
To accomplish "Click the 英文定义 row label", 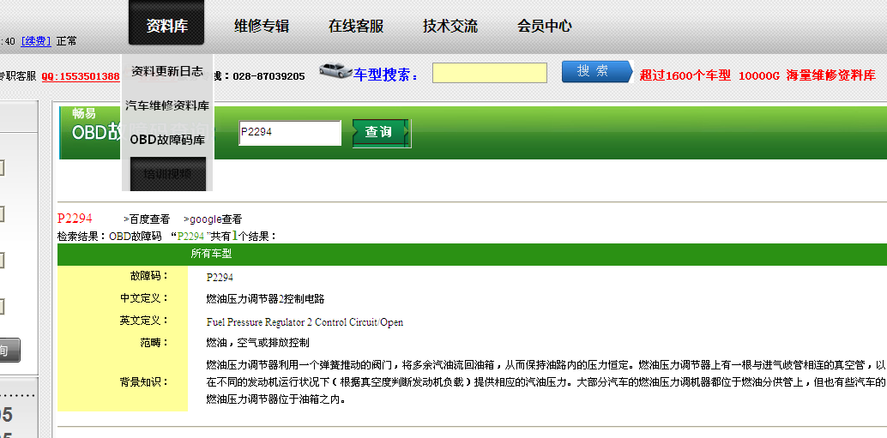I will 144,321.
